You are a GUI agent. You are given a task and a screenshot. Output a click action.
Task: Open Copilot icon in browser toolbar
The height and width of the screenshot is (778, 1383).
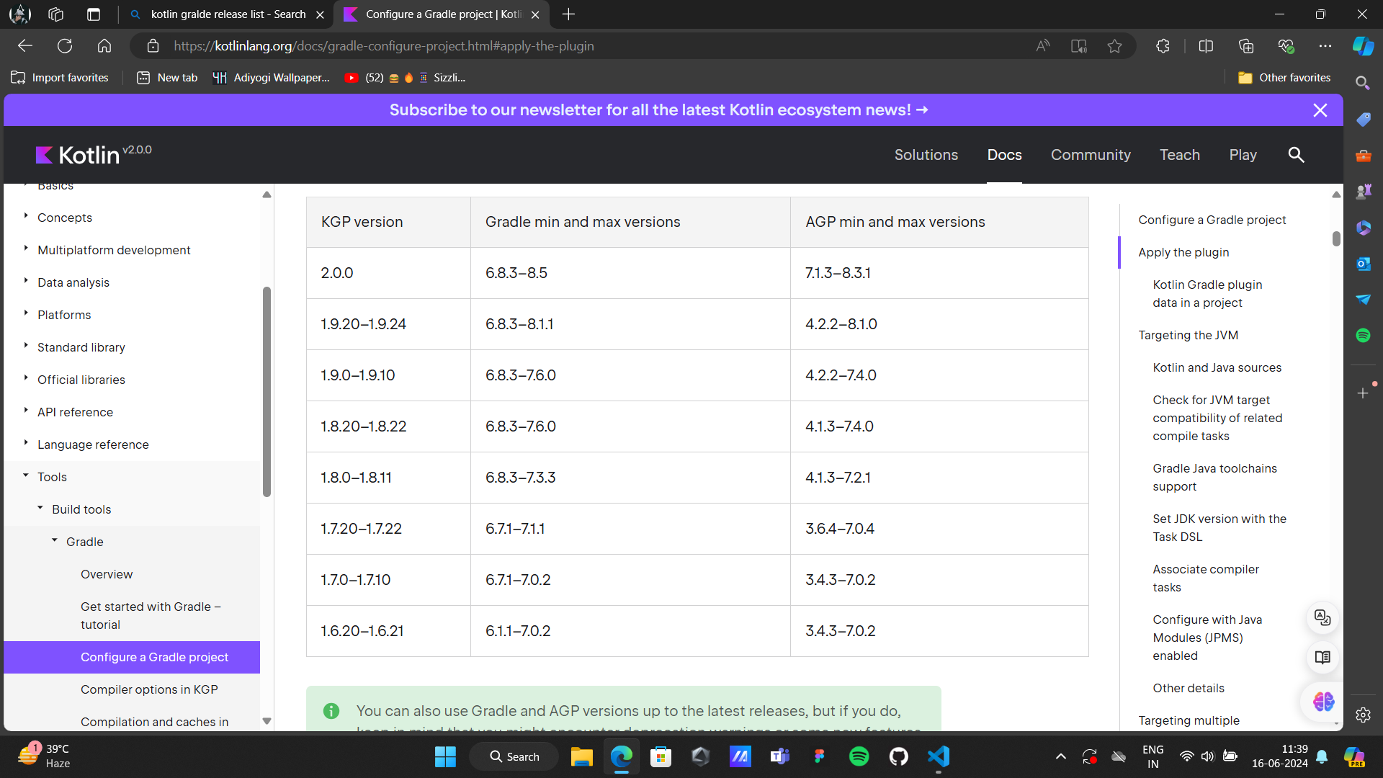coord(1362,46)
